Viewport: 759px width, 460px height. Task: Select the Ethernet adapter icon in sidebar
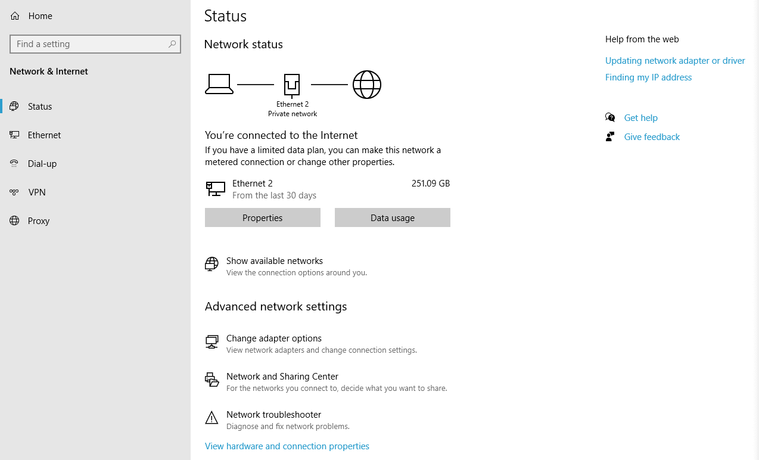[x=14, y=135]
